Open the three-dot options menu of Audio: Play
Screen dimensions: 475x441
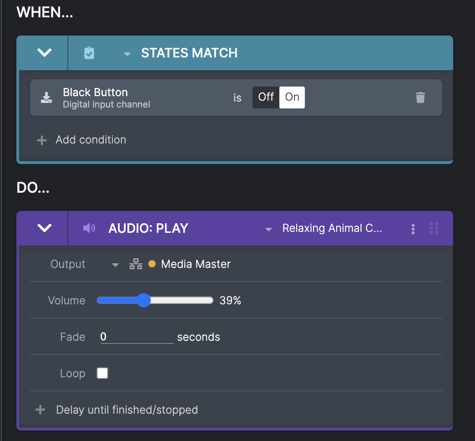click(x=413, y=229)
